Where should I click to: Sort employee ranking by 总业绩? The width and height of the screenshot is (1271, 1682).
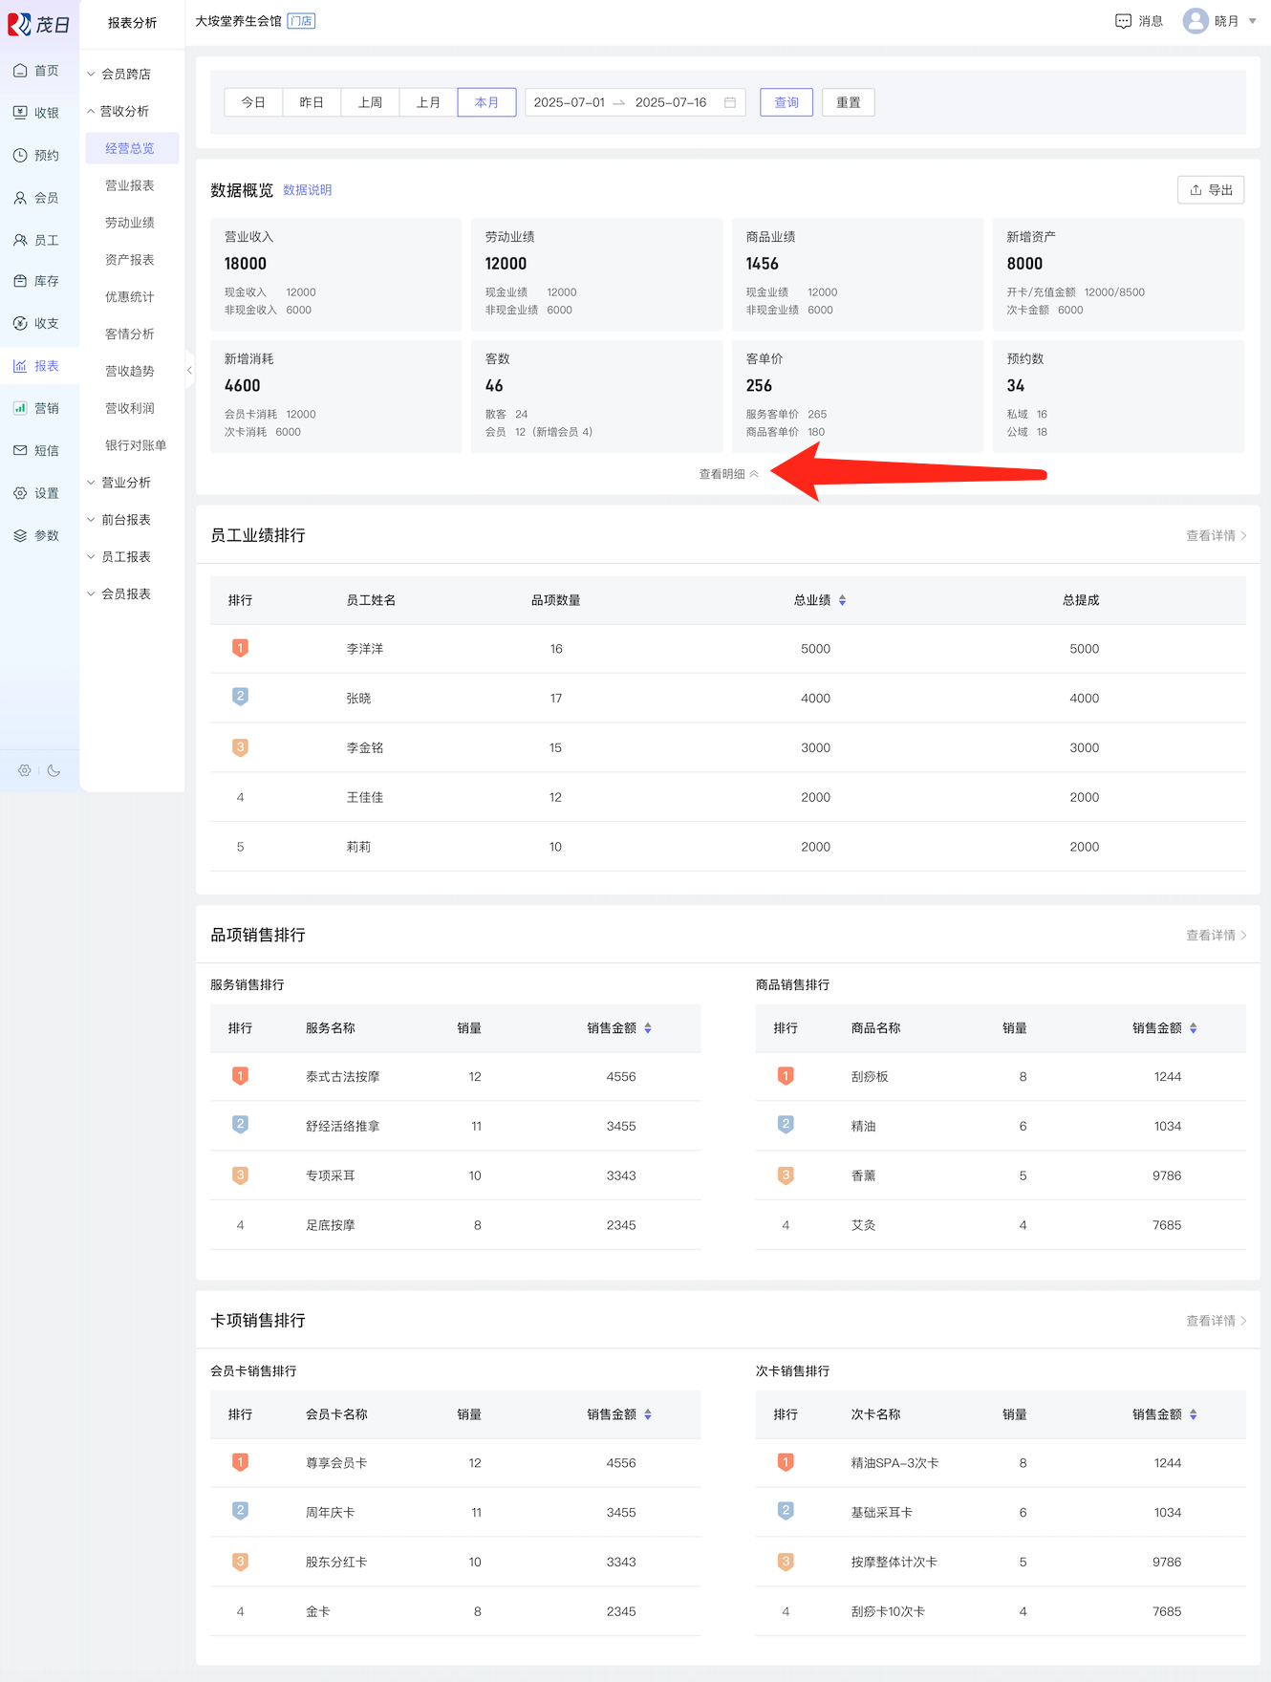coord(842,600)
